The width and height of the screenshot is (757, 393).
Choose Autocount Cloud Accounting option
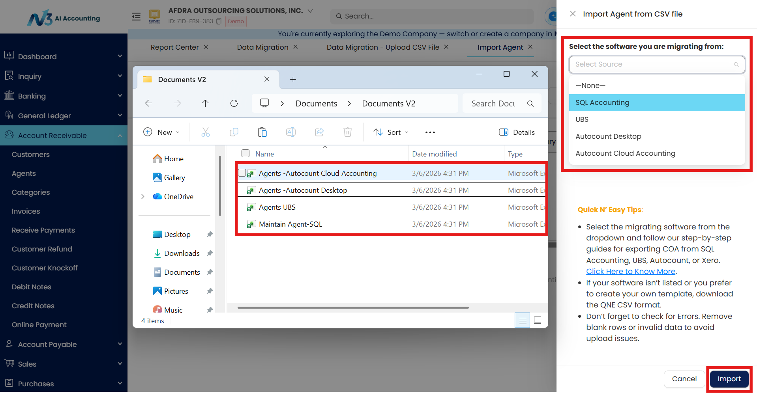click(x=657, y=153)
